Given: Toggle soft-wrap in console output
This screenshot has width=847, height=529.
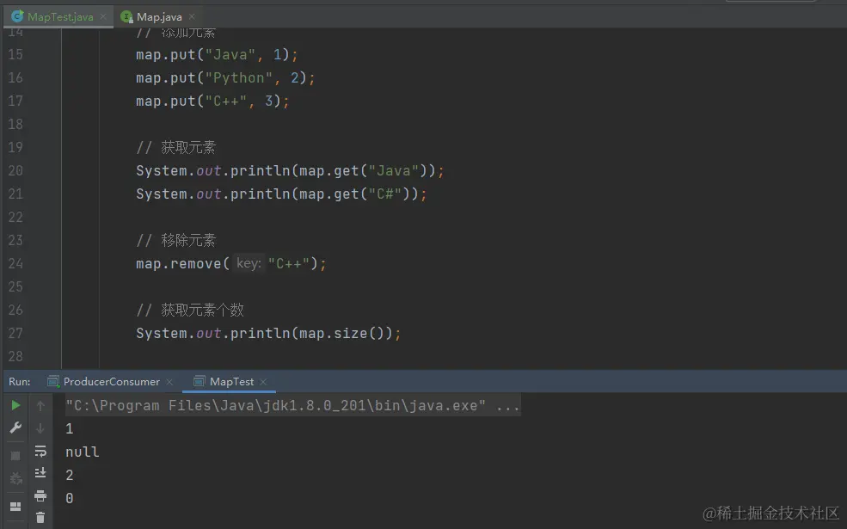Looking at the screenshot, I should (40, 452).
